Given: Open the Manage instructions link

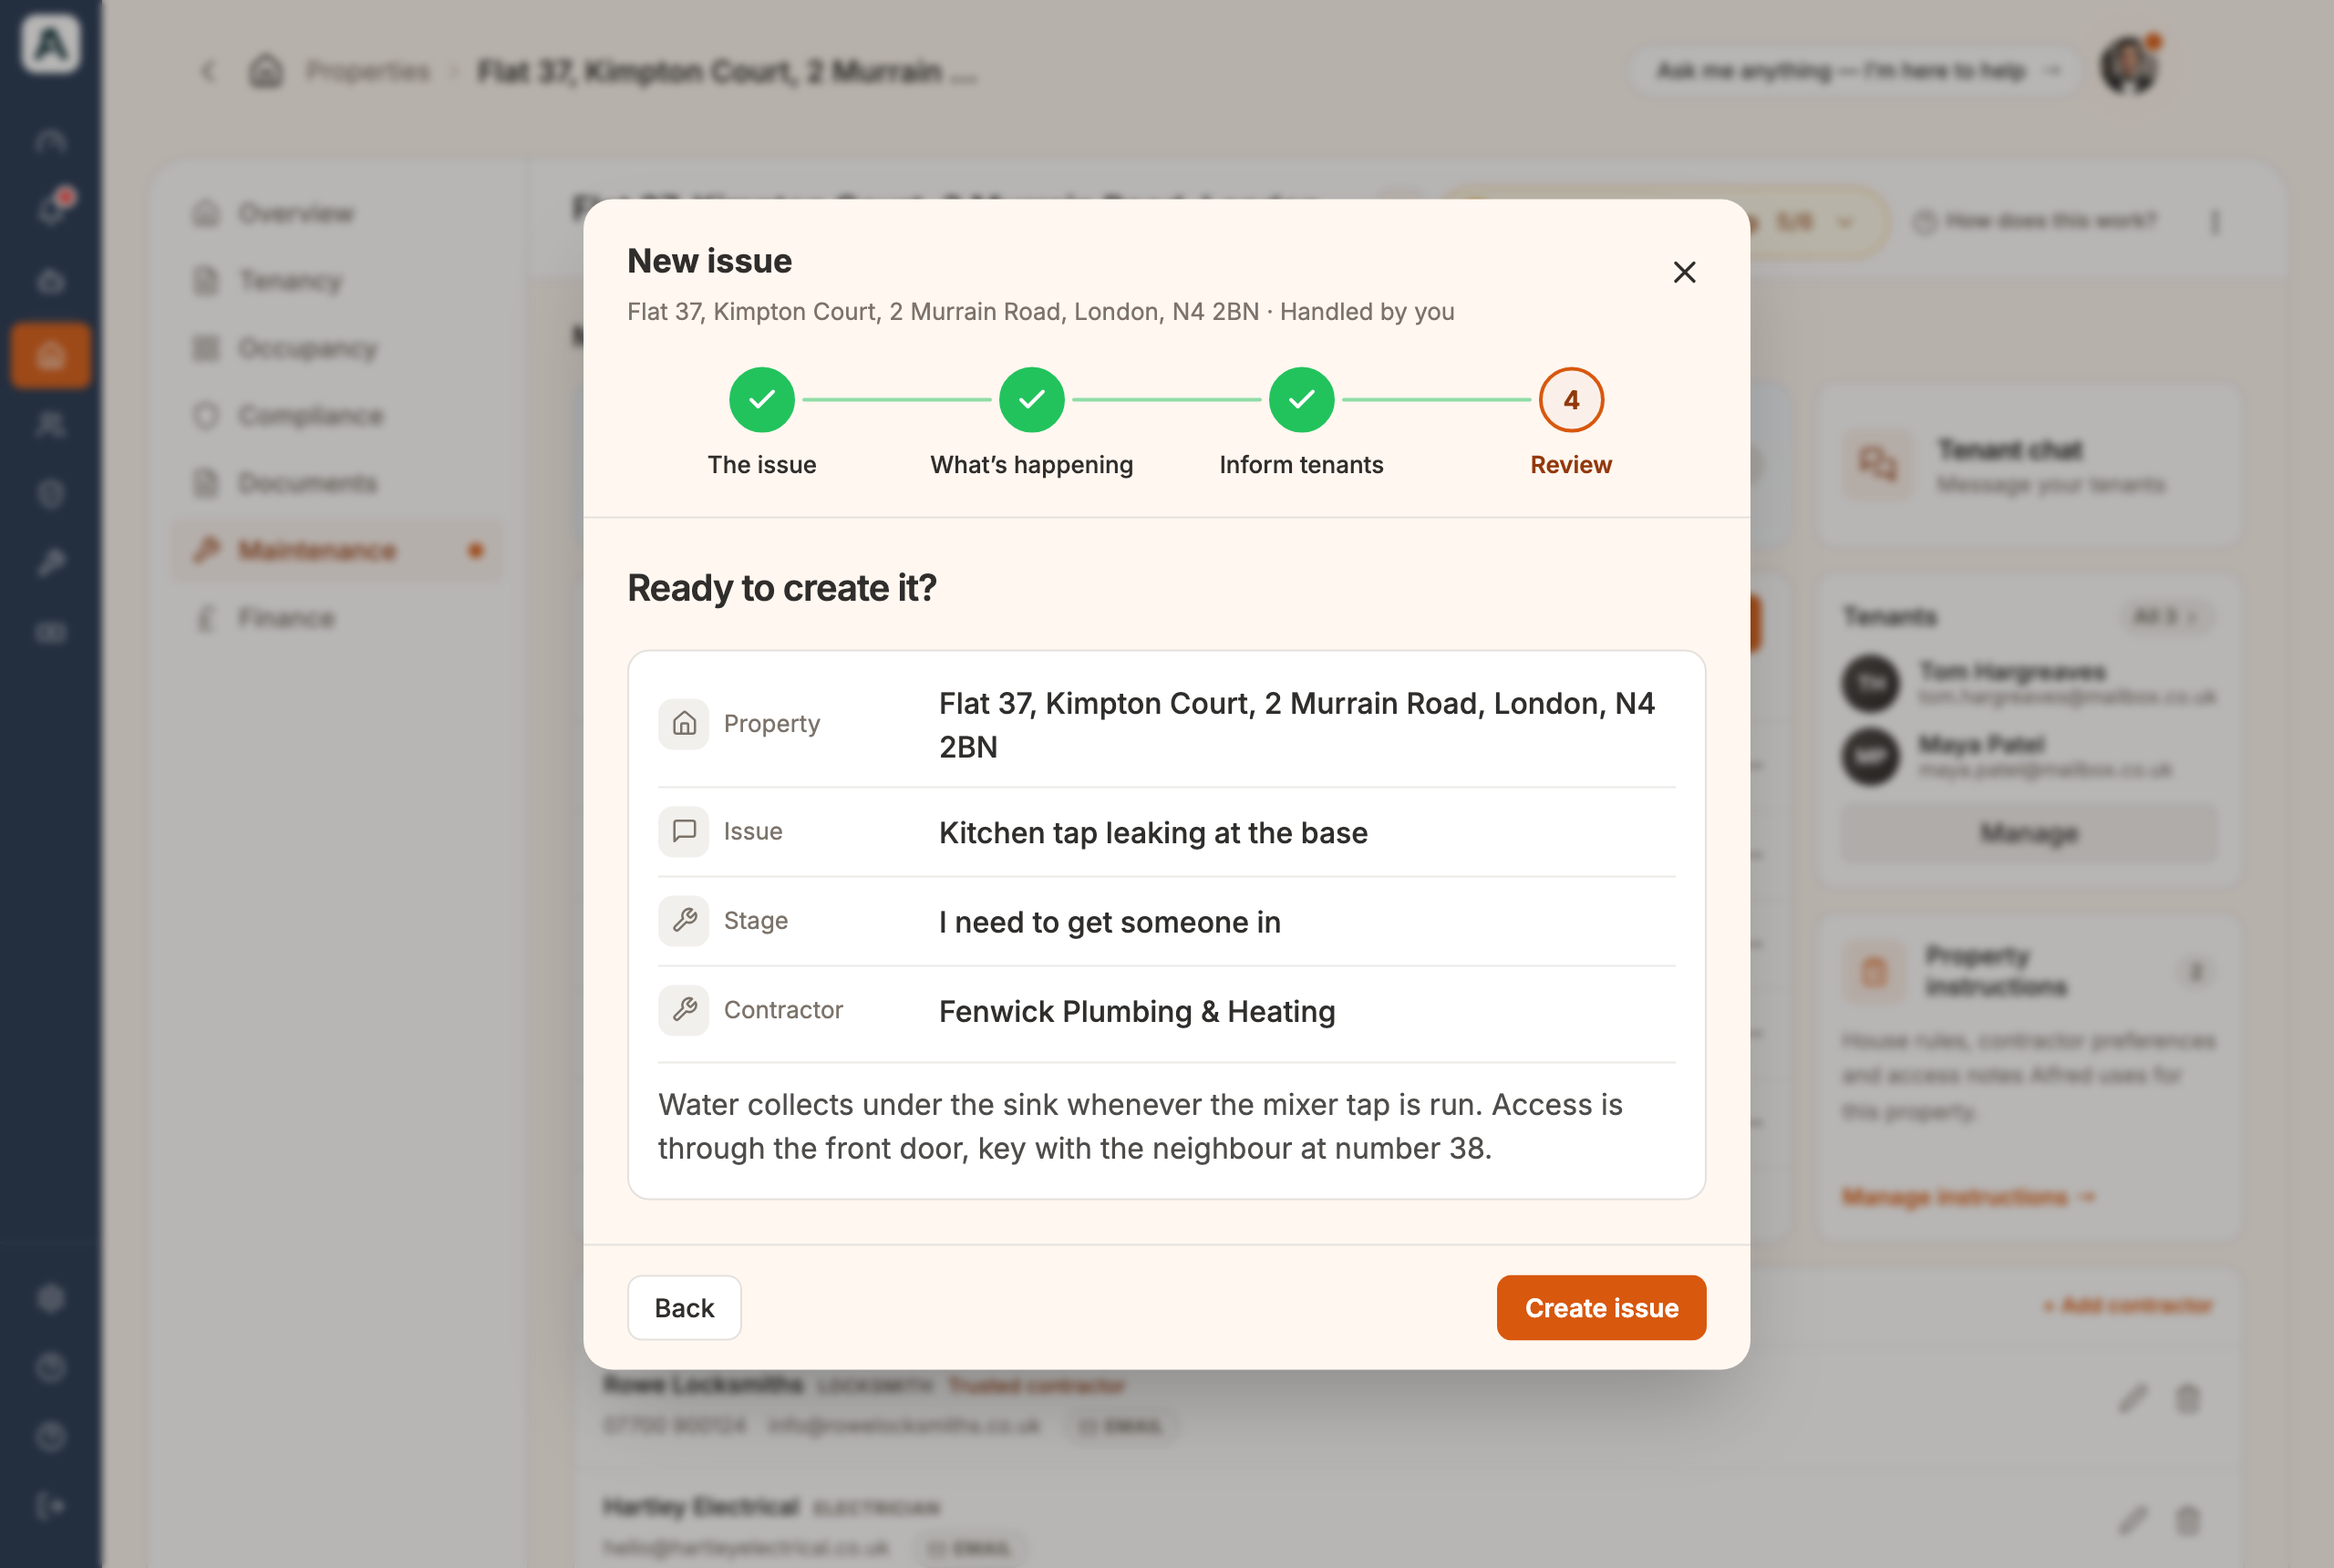Looking at the screenshot, I should click(x=1967, y=1197).
